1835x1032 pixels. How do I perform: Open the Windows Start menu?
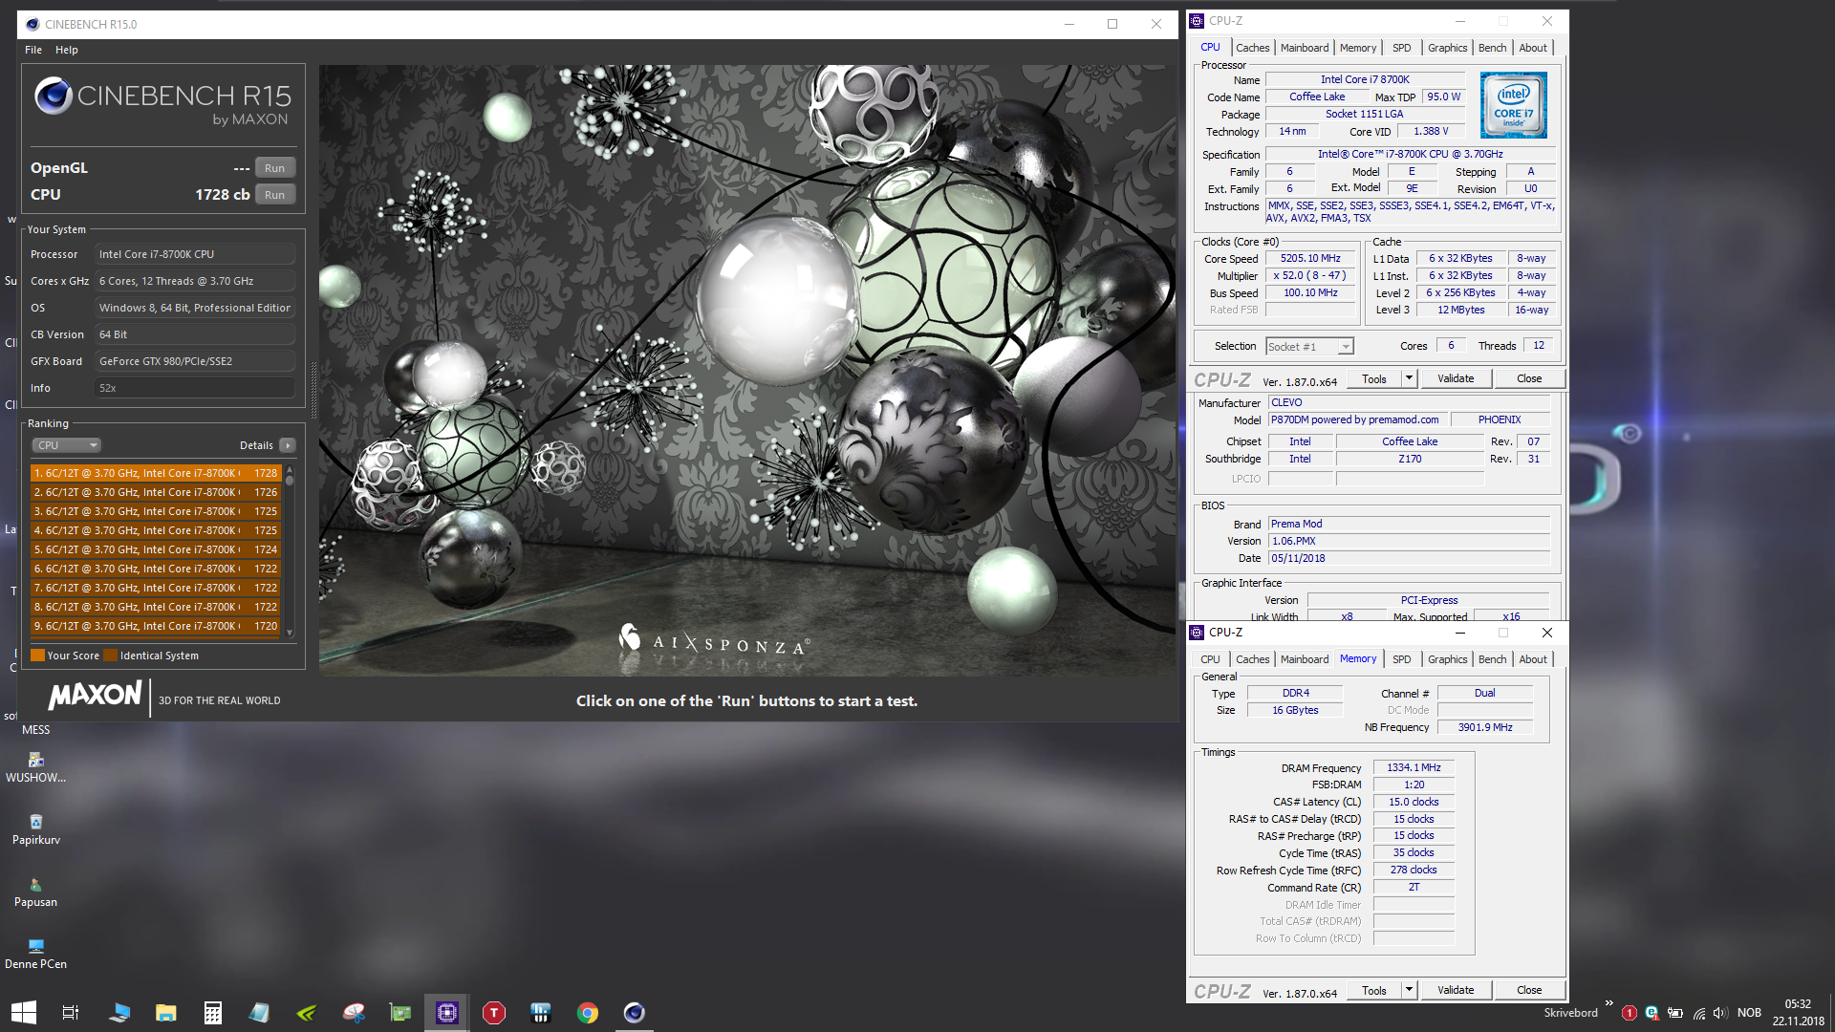click(x=23, y=1012)
